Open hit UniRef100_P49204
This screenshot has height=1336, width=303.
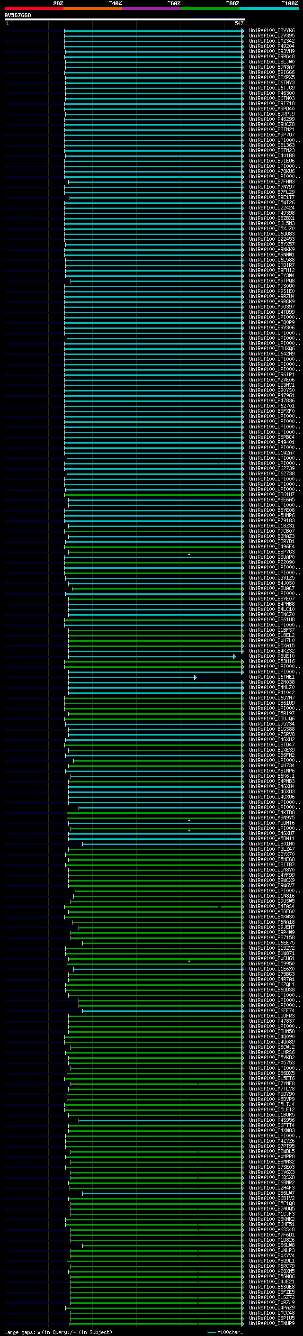pos(272,46)
